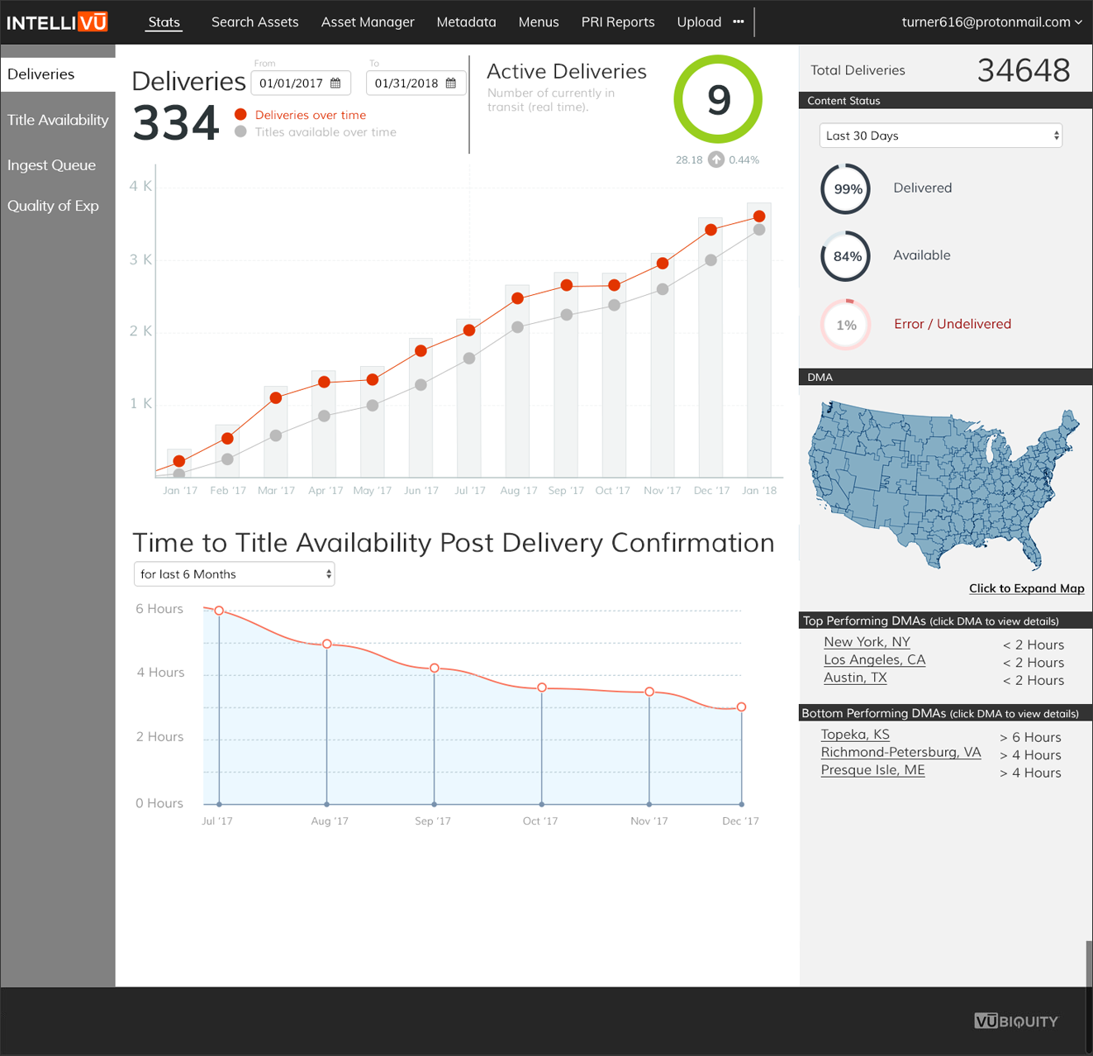
Task: Click the Click to Expand Map link
Action: (1026, 588)
